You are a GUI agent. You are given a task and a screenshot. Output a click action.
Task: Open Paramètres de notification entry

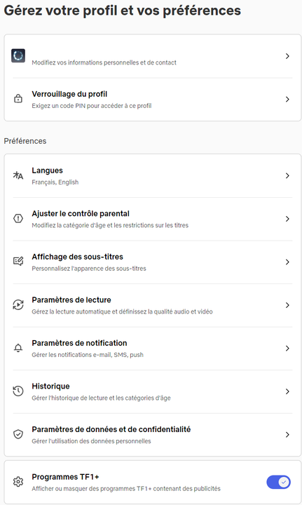coord(153,349)
